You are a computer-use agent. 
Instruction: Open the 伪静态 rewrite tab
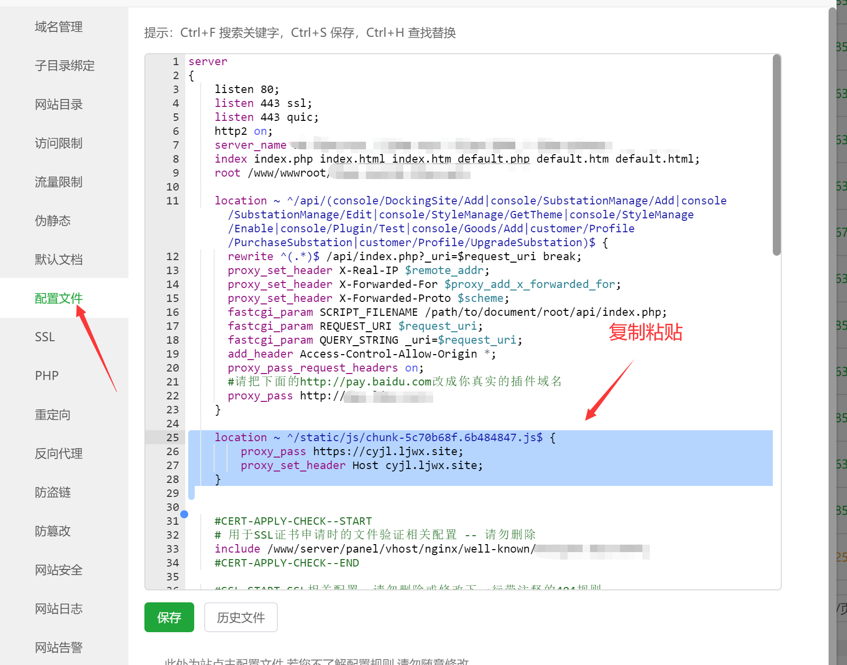point(53,221)
